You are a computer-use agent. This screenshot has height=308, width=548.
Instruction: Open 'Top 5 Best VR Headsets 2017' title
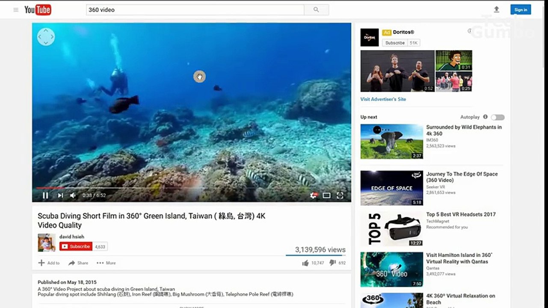pos(461,214)
